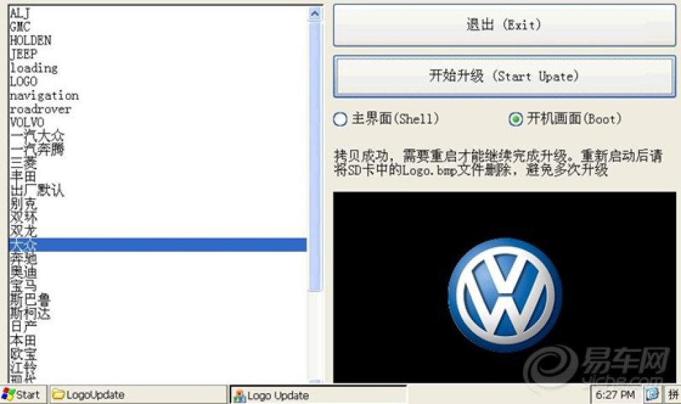Click the 拼 input method indicator

pyautogui.click(x=672, y=394)
